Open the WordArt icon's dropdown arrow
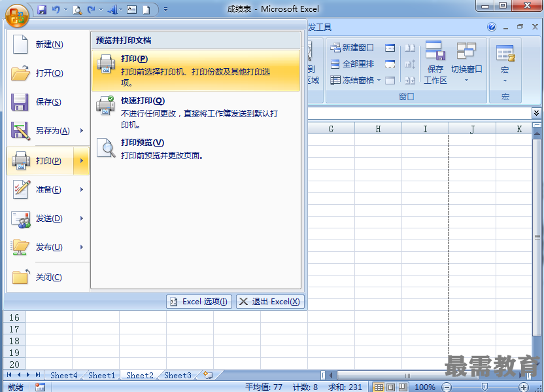 121,10
